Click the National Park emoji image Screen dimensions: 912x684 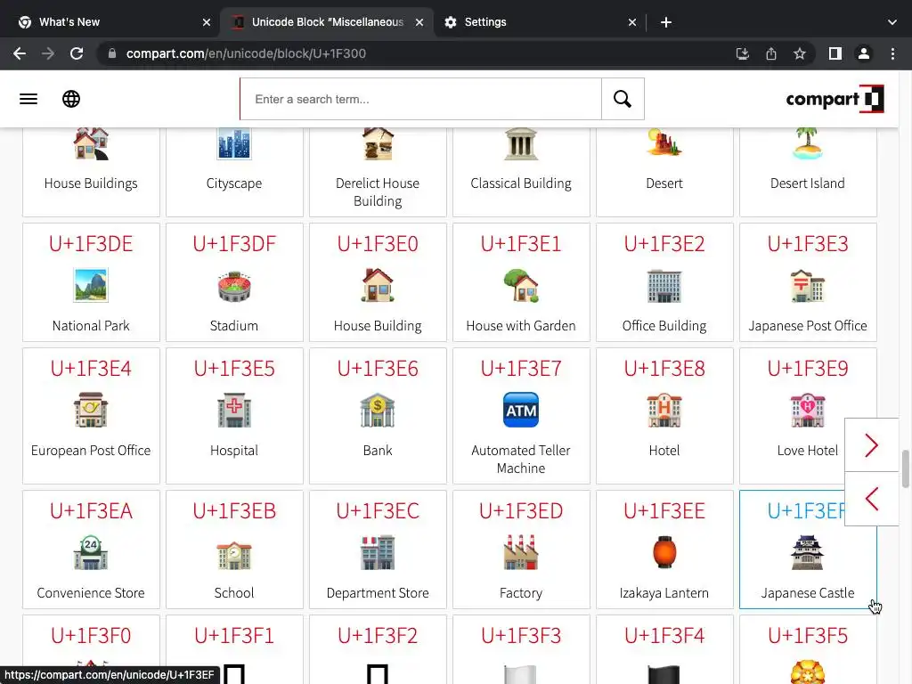pyautogui.click(x=91, y=285)
